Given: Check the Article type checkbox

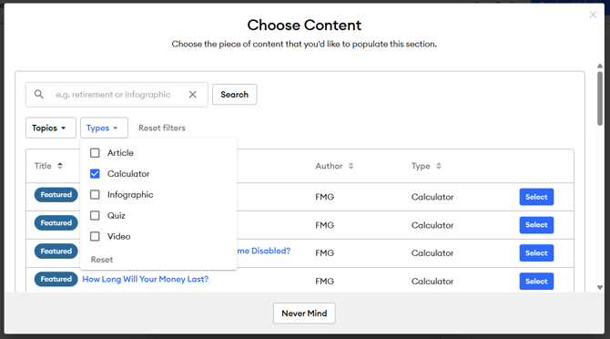Looking at the screenshot, I should (x=95, y=152).
